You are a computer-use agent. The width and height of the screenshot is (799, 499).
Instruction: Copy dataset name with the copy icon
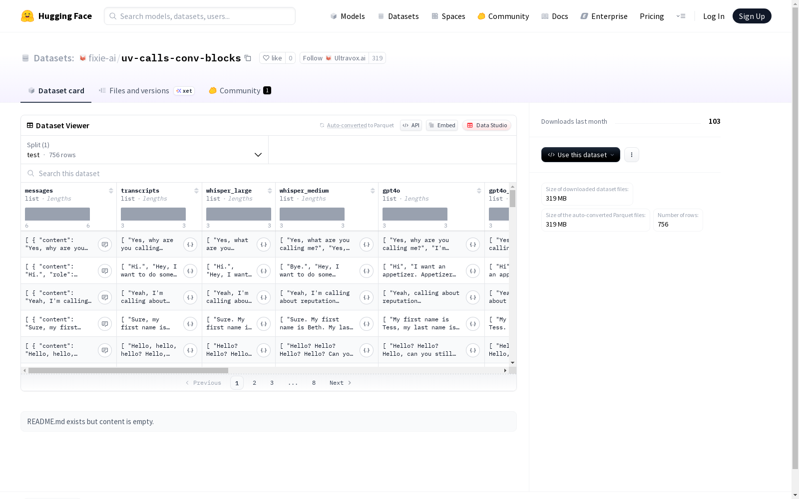pyautogui.click(x=248, y=58)
